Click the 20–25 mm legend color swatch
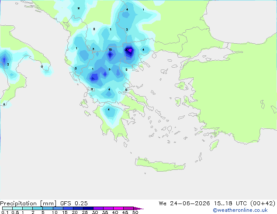 tap(78, 208)
